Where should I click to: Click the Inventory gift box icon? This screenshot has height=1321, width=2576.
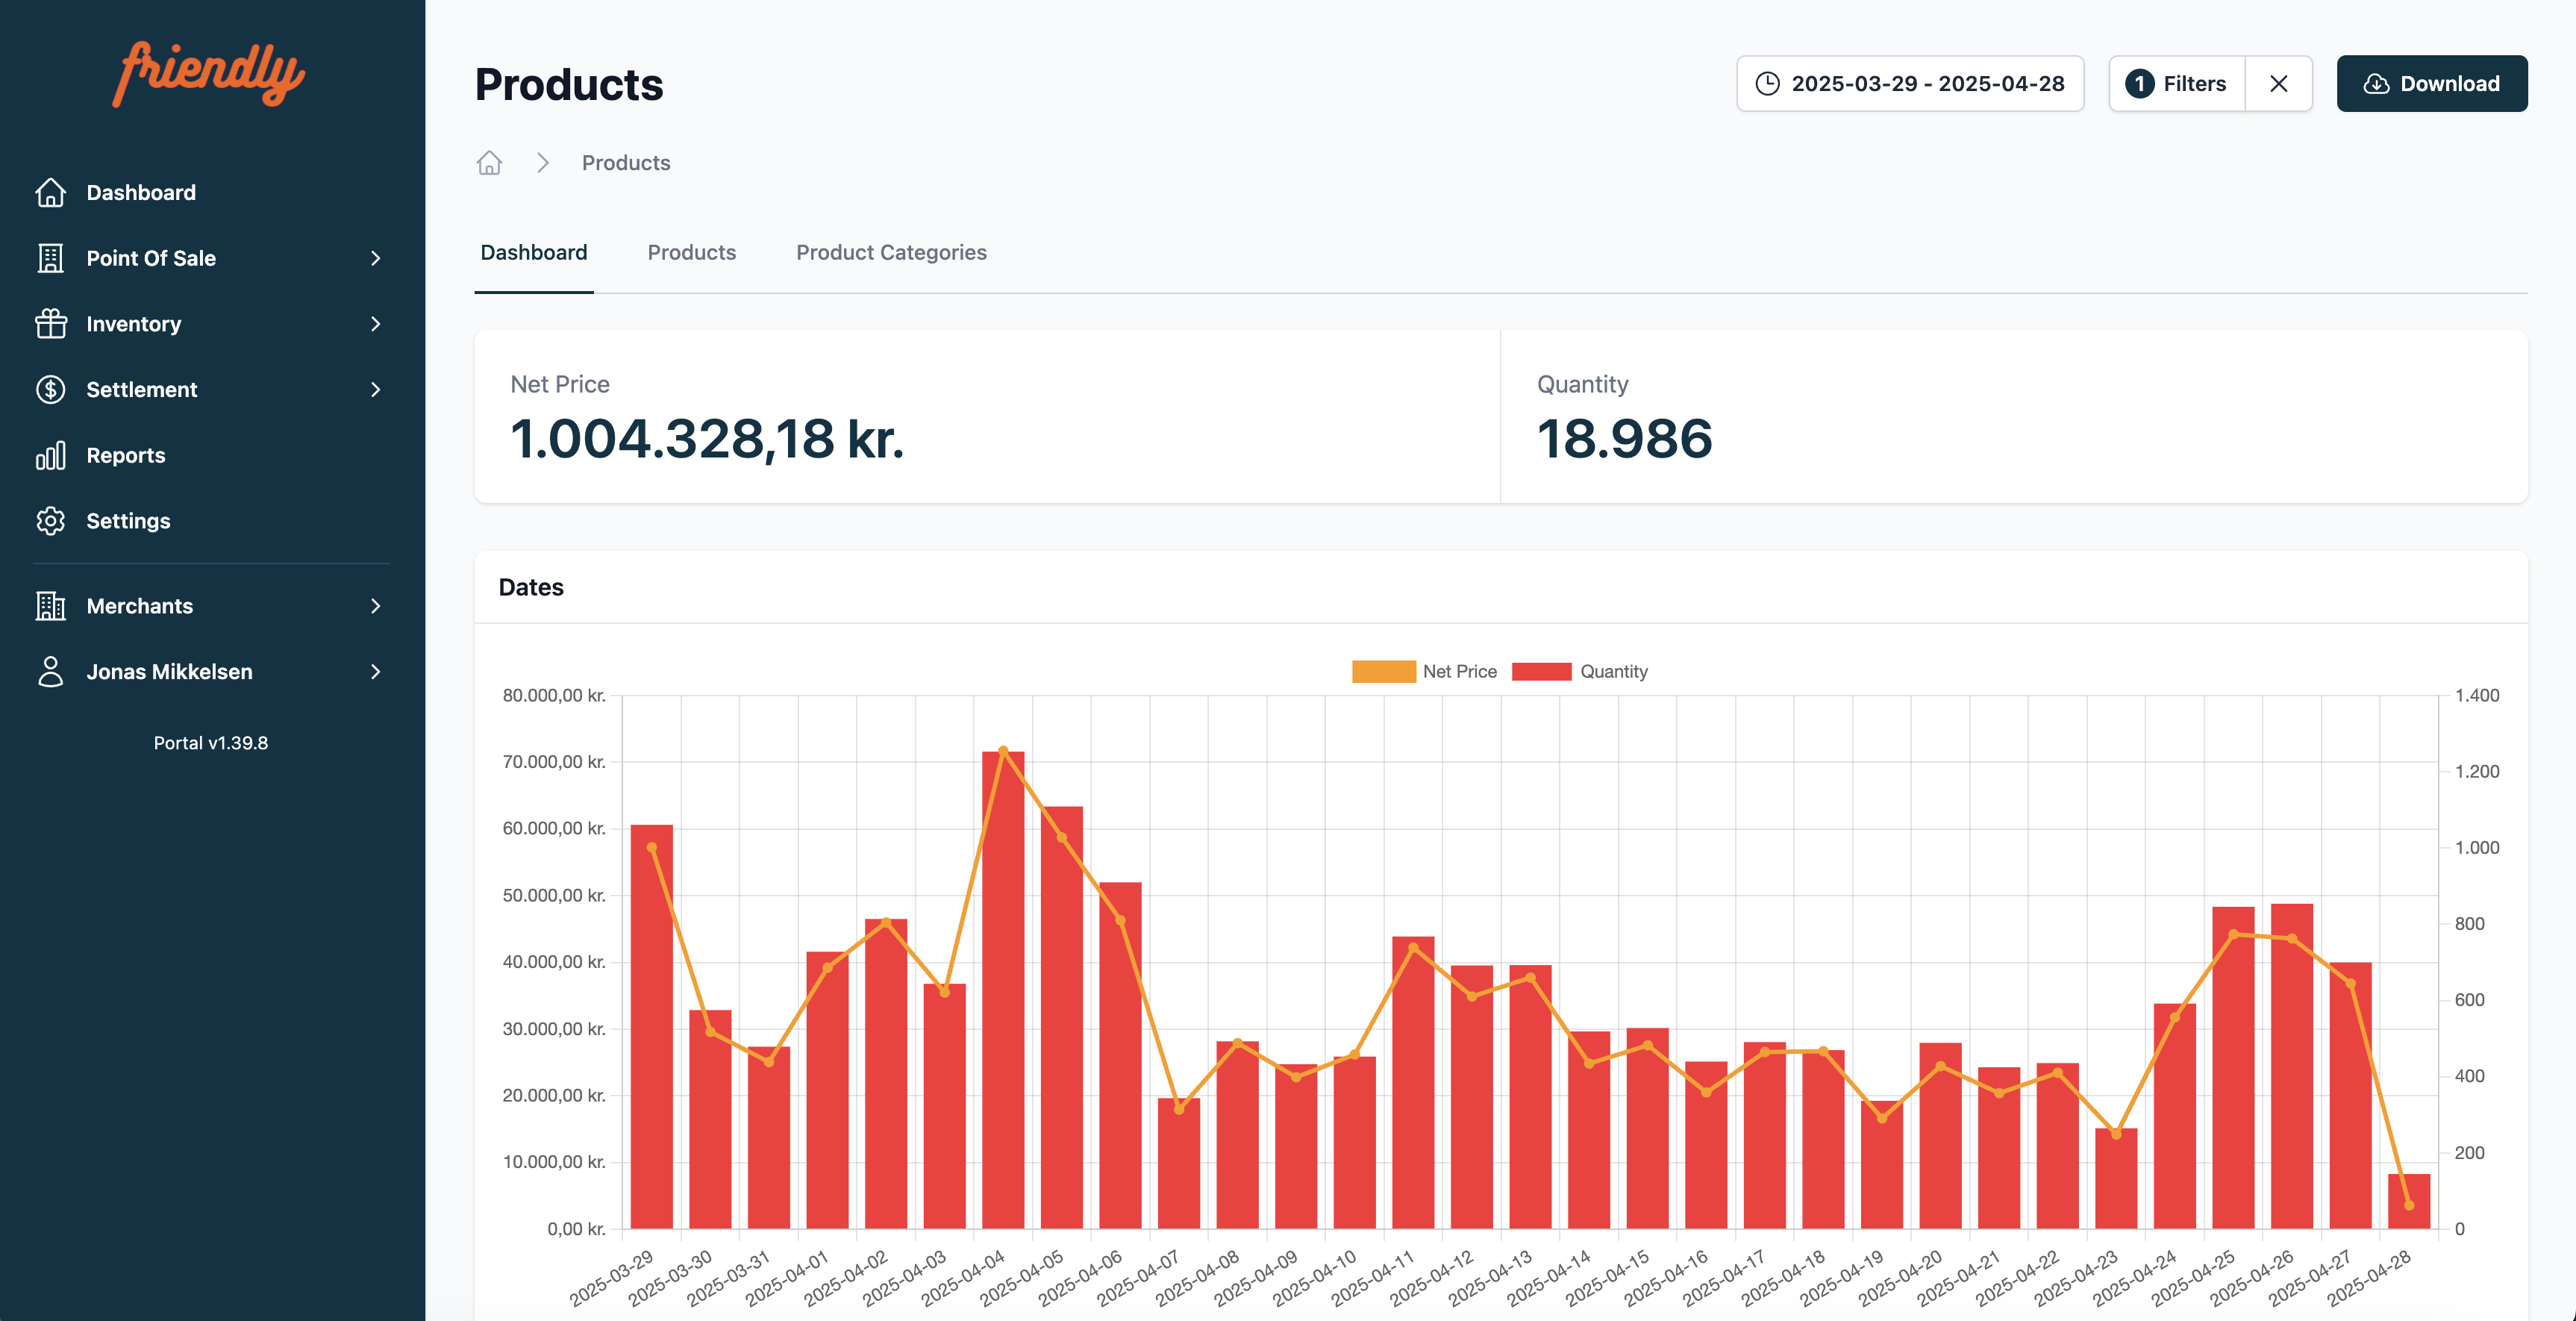[x=50, y=324]
